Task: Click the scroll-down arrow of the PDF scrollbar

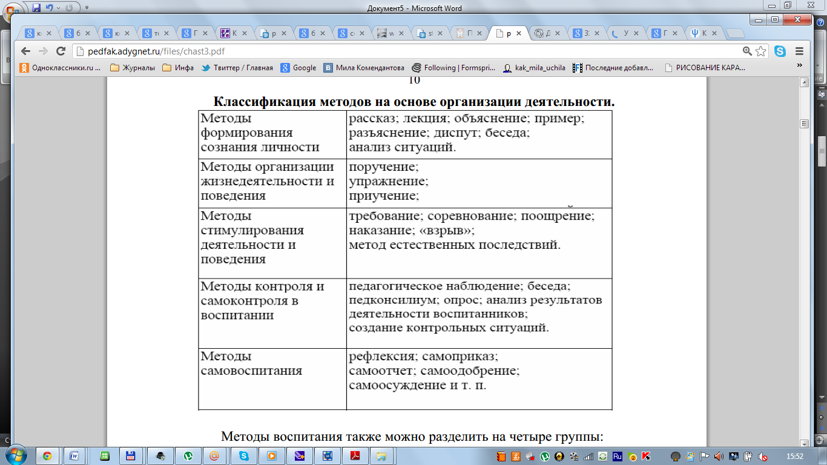Action: click(805, 443)
